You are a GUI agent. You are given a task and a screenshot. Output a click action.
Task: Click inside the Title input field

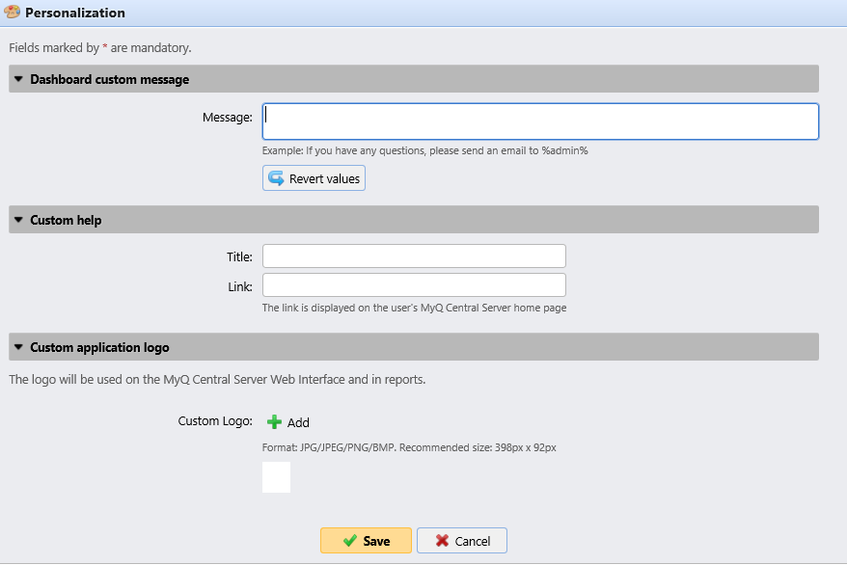[x=414, y=256]
